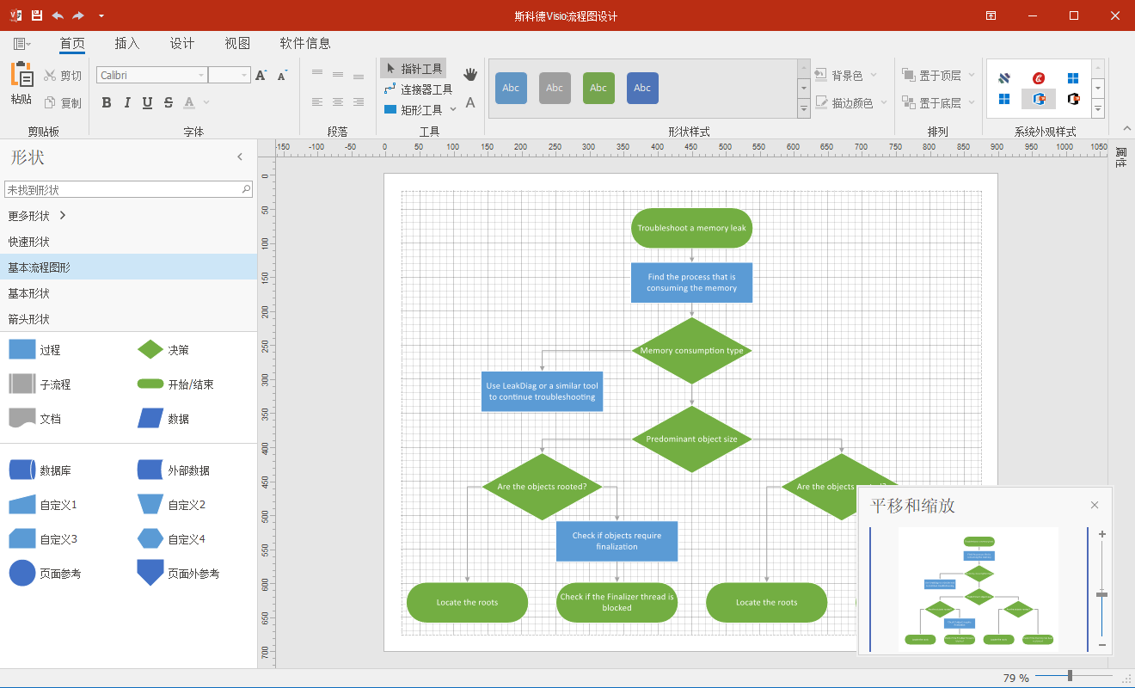Expand the system skin styles gallery
This screenshot has width=1135, height=688.
1098,108
